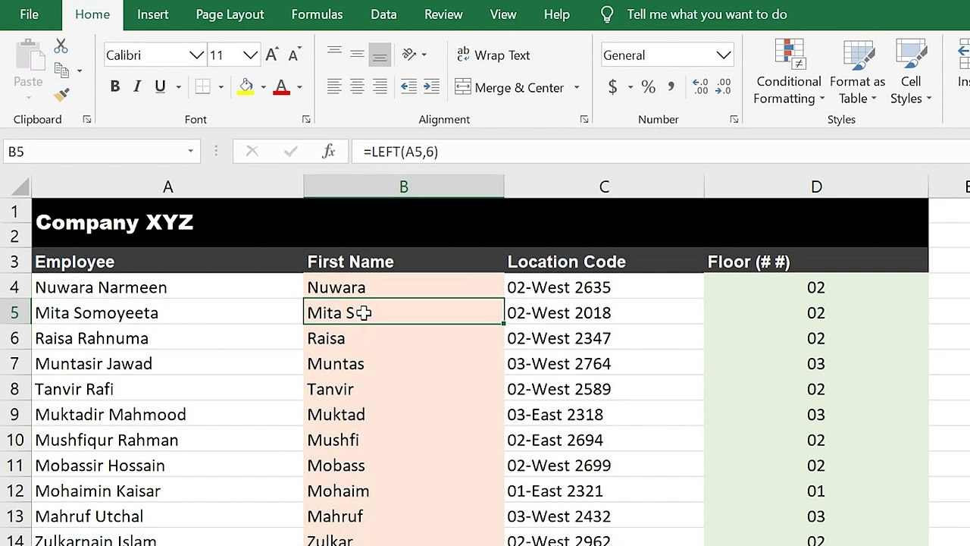
Task: Open Conditional Formatting menu
Action: click(789, 72)
